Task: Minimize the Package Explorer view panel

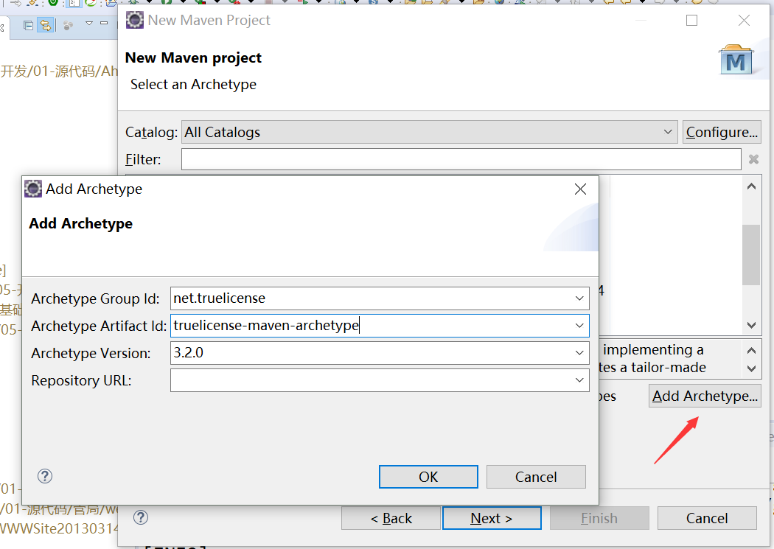Action: point(104,23)
